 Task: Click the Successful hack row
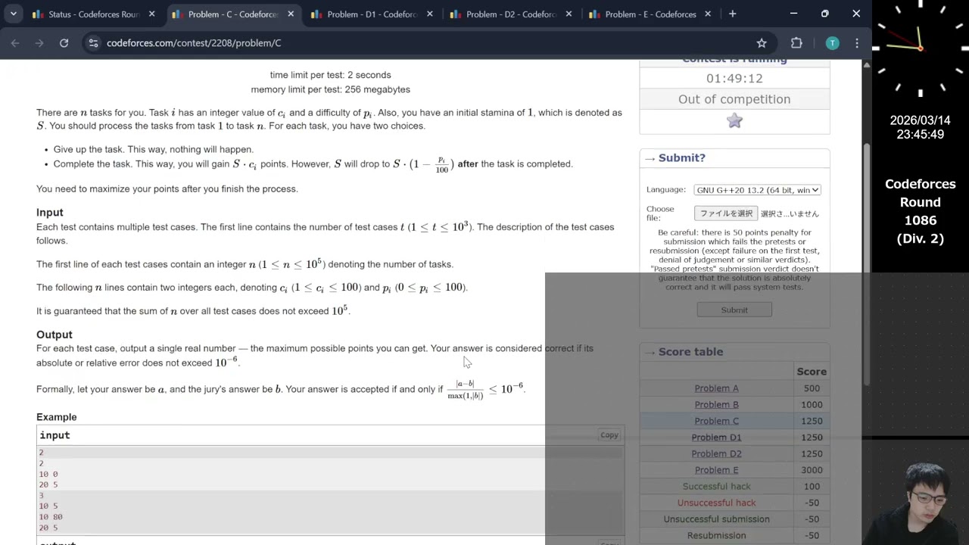[734, 487]
